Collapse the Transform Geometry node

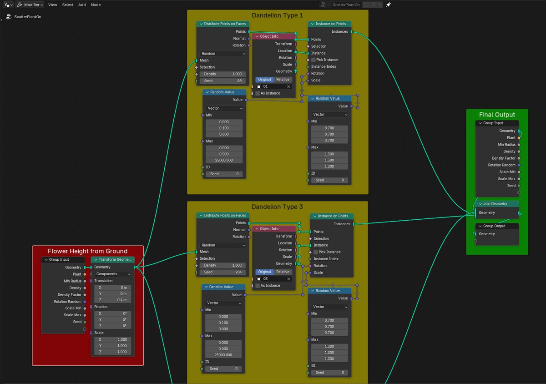pyautogui.click(x=96, y=260)
